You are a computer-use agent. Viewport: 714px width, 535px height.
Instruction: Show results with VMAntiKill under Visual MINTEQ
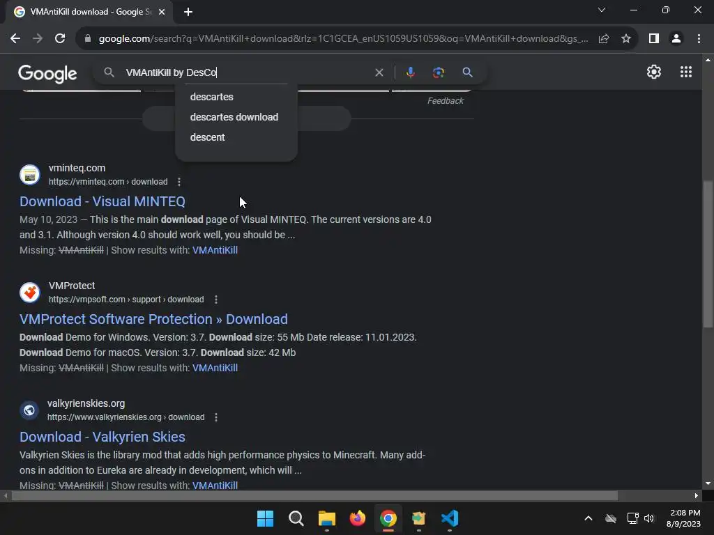215,250
